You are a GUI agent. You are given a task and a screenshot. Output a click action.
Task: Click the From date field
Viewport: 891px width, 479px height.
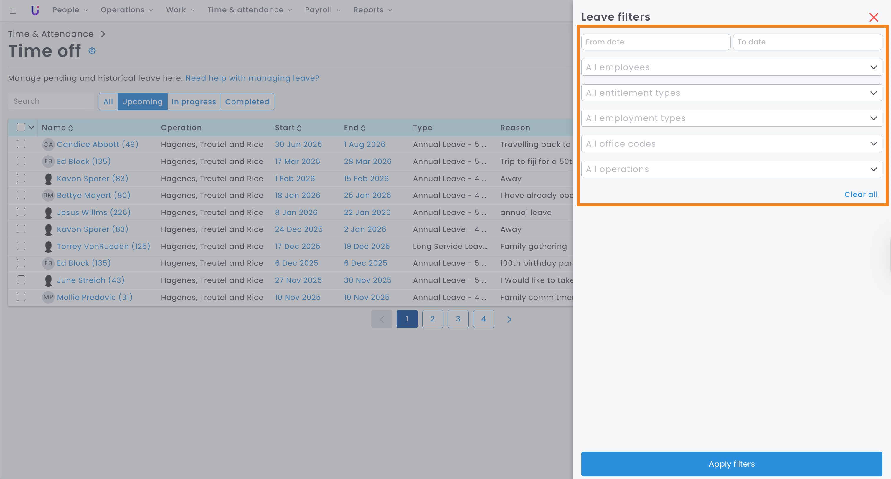656,42
